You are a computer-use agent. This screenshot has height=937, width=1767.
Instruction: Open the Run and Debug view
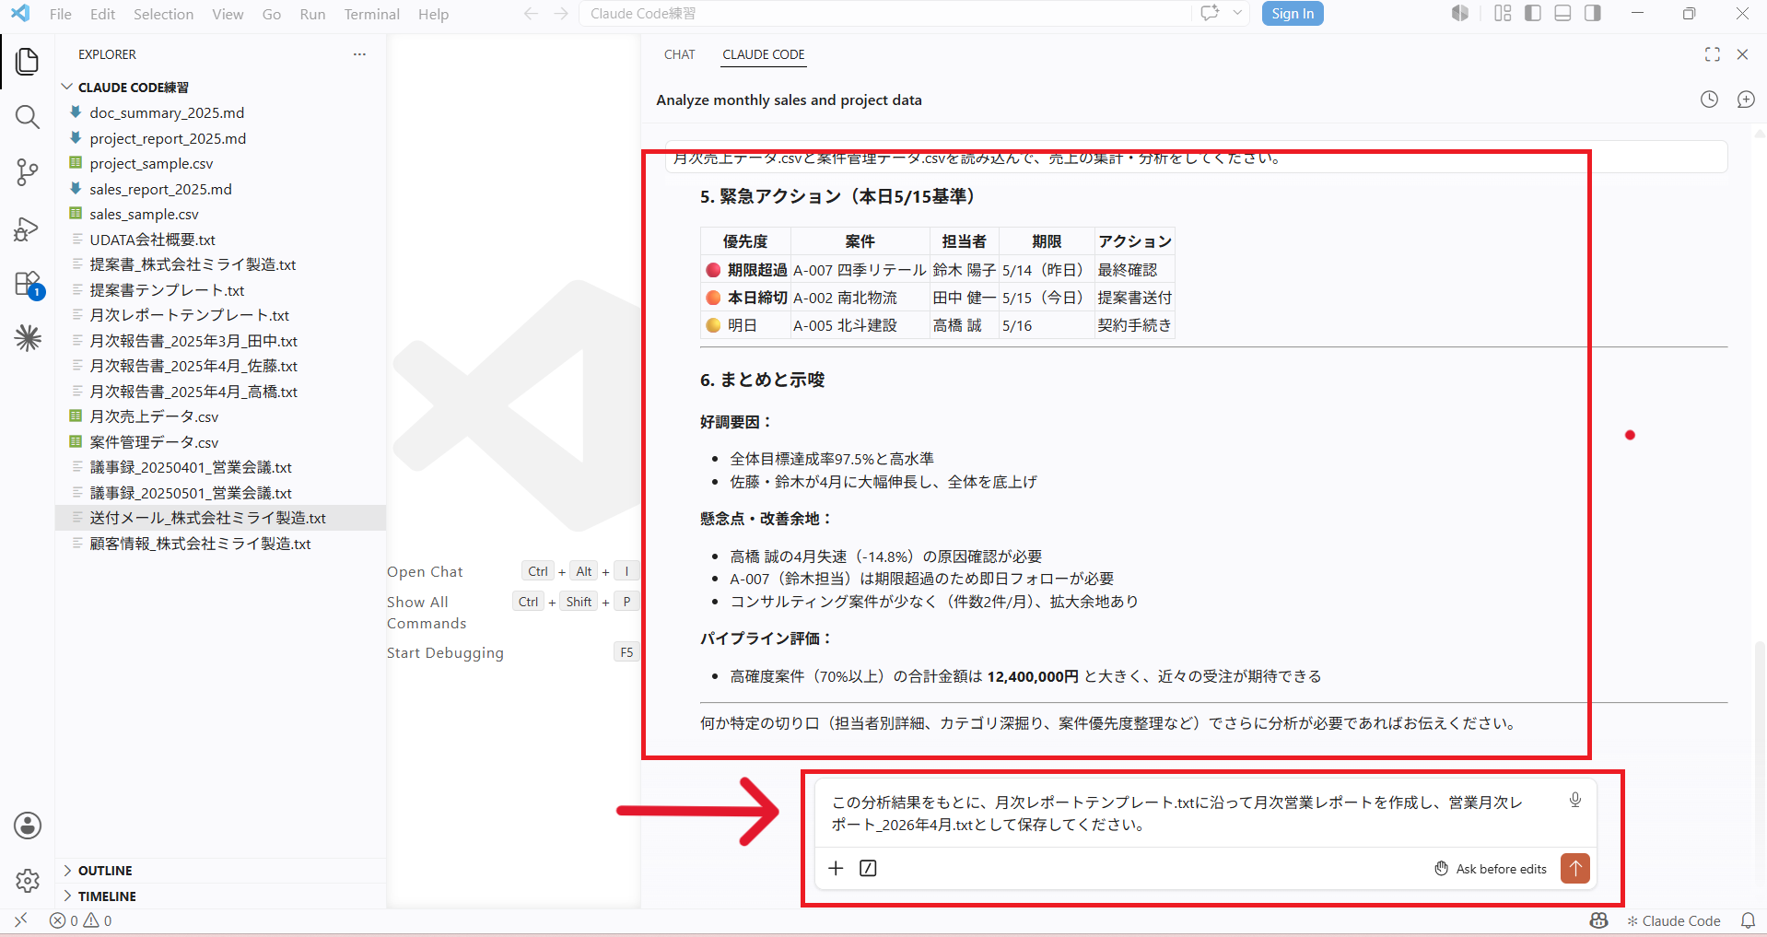click(x=28, y=228)
